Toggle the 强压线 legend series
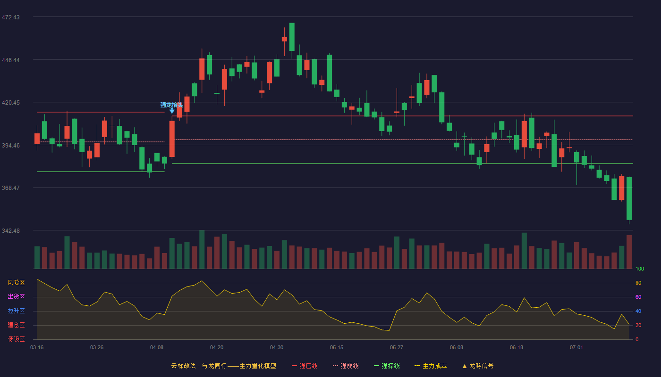This screenshot has height=377, width=661. 305,366
